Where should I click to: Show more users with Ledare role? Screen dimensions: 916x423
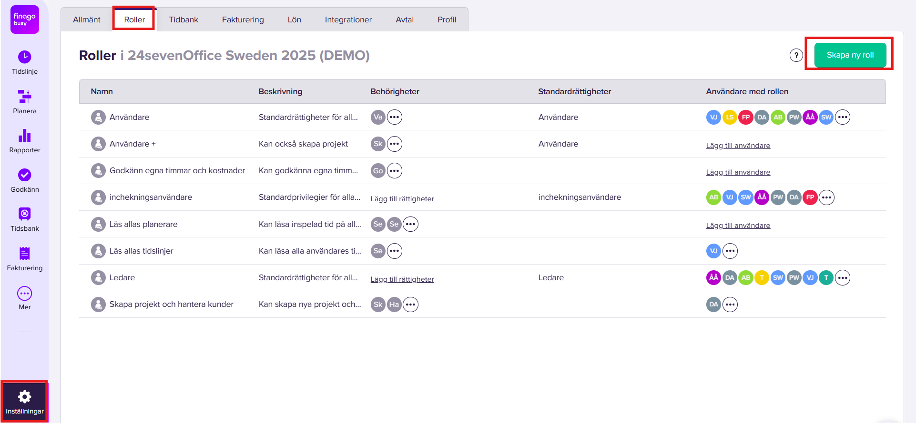pyautogui.click(x=843, y=277)
